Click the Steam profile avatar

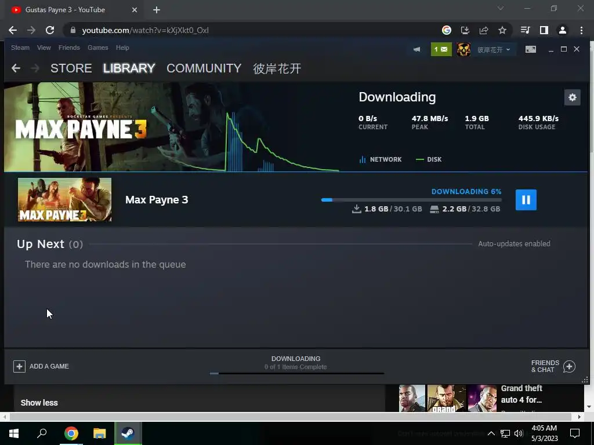[x=463, y=50]
